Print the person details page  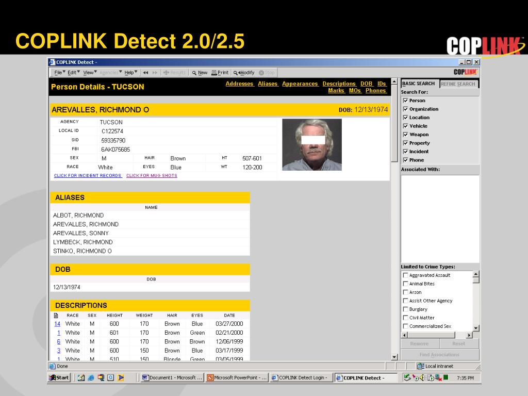(220, 72)
